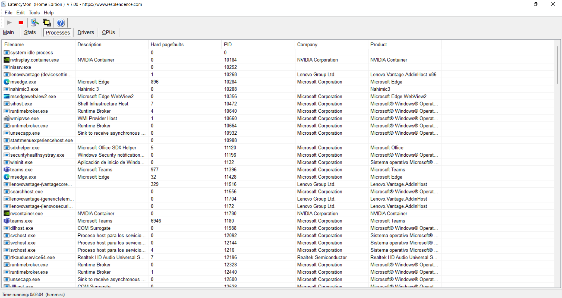
Task: Open the Edit menu
Action: pyautogui.click(x=21, y=13)
